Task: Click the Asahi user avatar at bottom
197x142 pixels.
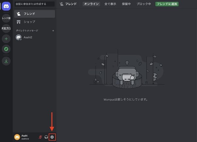Action: click(17, 137)
